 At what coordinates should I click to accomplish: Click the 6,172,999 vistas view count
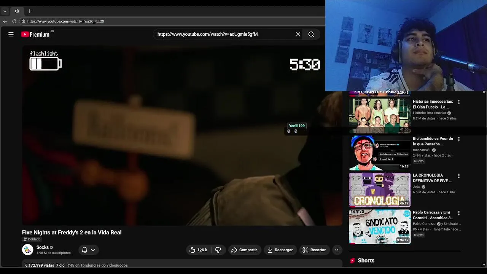click(x=40, y=265)
